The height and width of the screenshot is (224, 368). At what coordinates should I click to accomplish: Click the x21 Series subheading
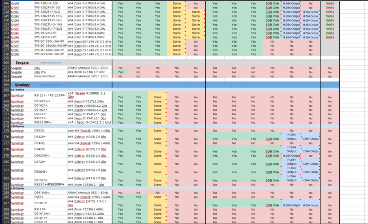click(x=17, y=89)
